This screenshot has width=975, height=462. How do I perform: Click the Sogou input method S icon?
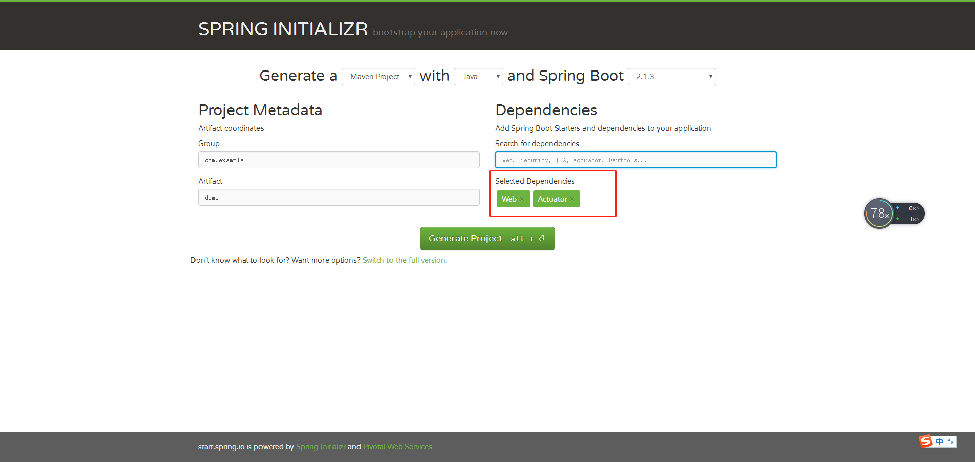[926, 441]
